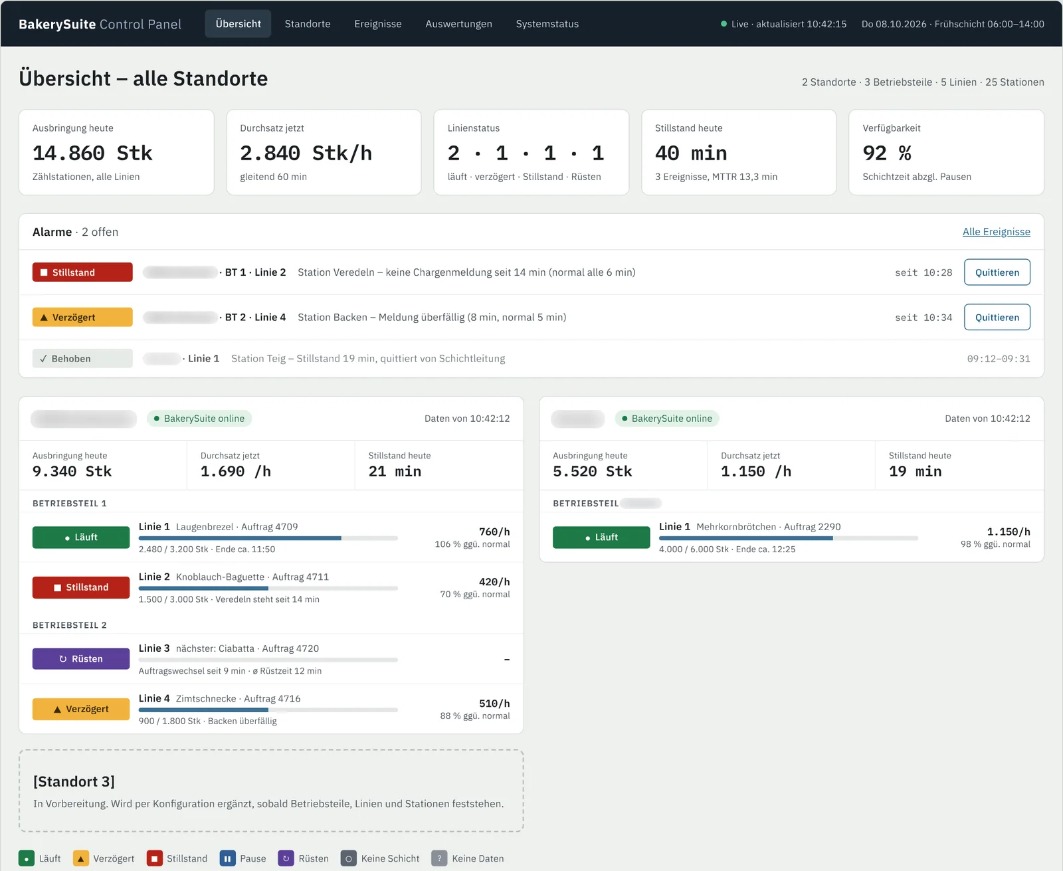The image size is (1063, 871).
Task: Click the Keine Schicht legend icon
Action: (349, 858)
